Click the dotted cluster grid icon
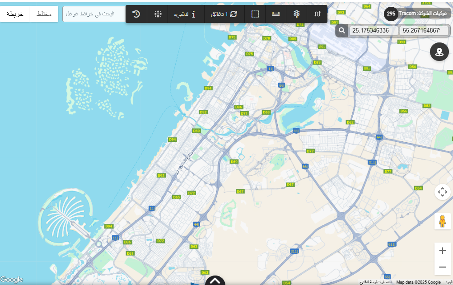The height and width of the screenshot is (285, 453). [158, 14]
